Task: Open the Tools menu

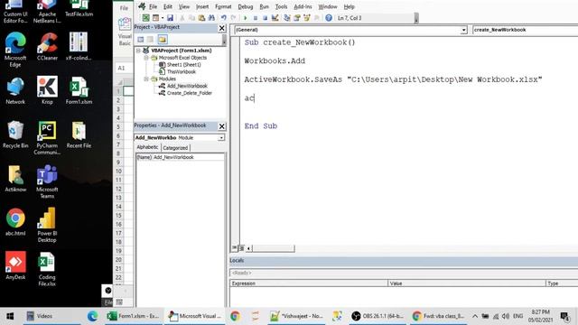Action: pos(281,6)
